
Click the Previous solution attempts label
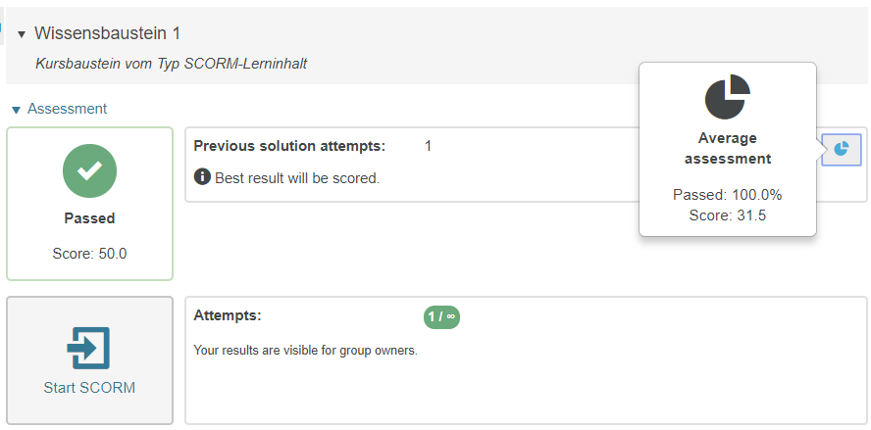tap(289, 146)
